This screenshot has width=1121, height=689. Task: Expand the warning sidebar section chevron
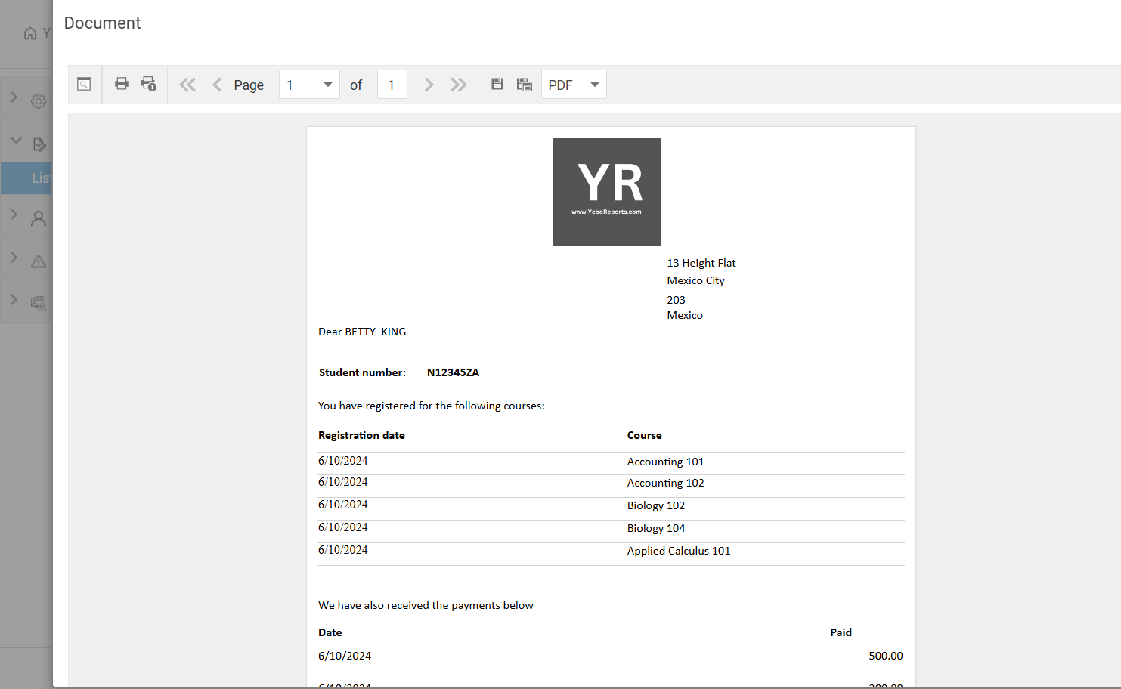point(14,258)
